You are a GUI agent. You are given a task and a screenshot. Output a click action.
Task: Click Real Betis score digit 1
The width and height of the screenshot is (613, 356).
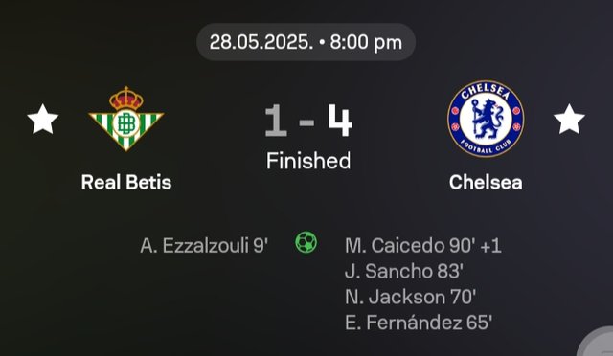(276, 120)
